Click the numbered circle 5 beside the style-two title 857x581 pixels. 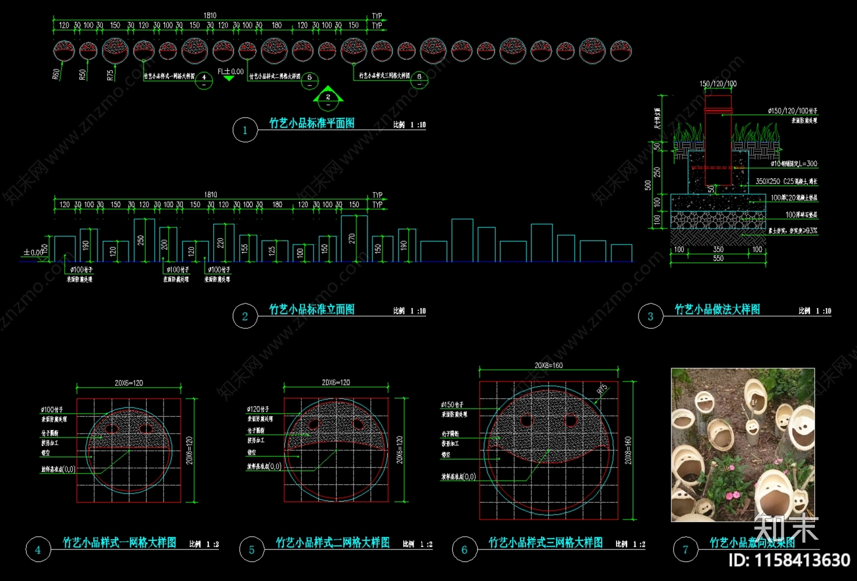point(252,549)
